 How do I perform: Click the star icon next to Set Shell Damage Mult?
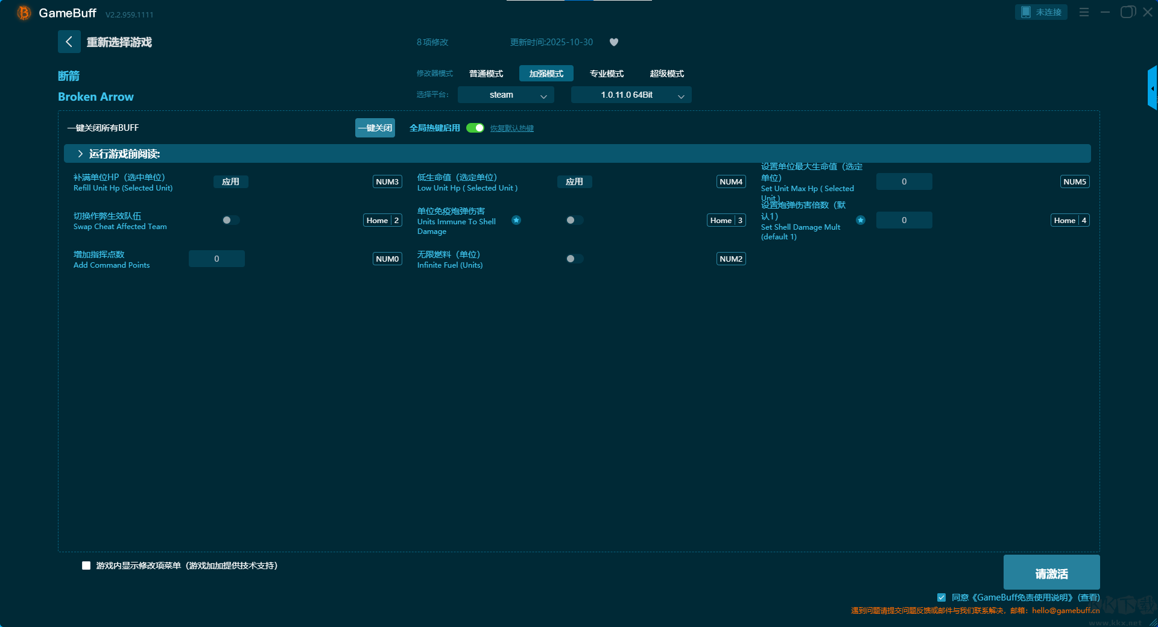861,220
